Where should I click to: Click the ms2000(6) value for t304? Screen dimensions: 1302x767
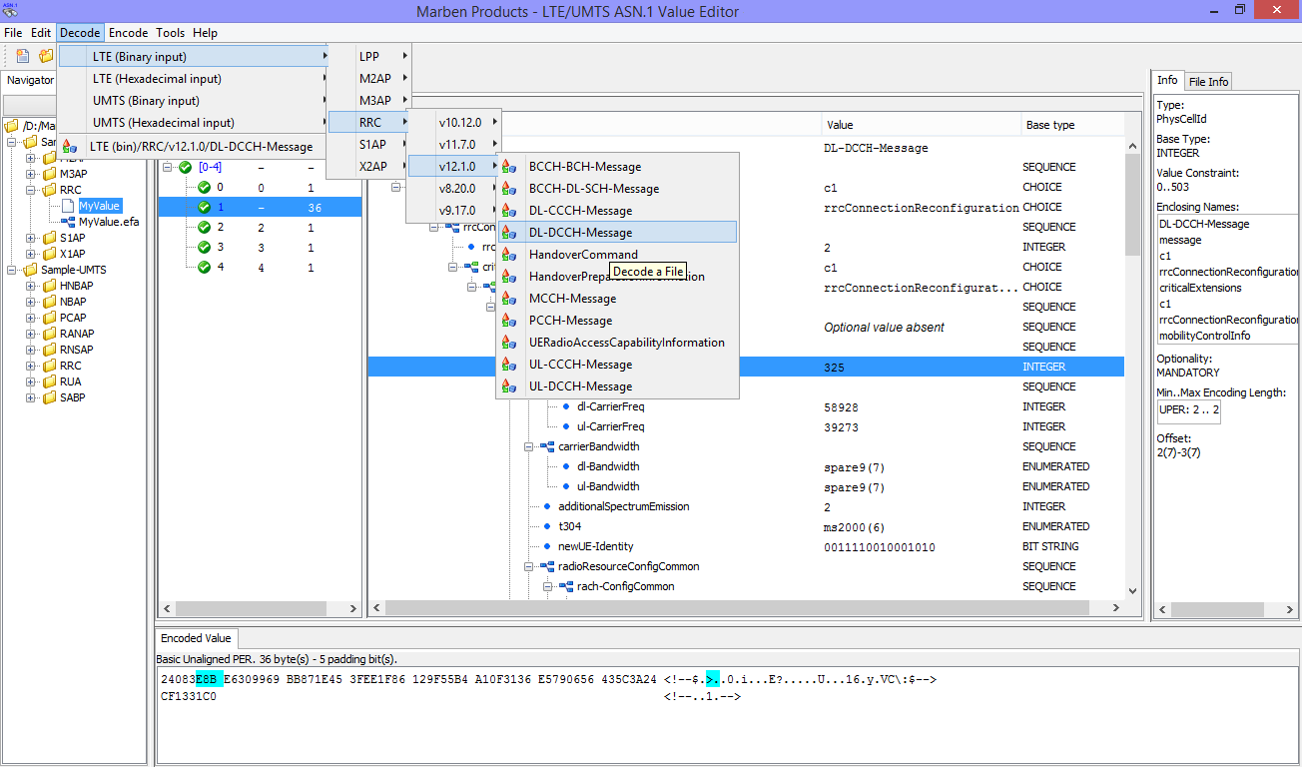point(852,527)
